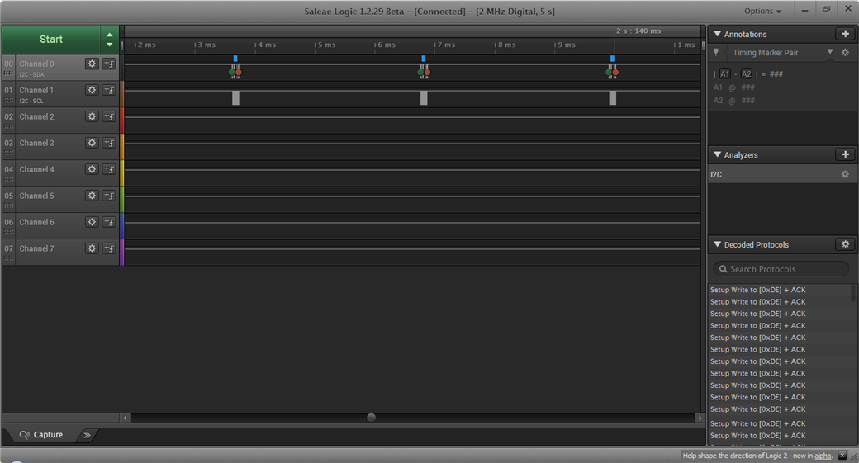This screenshot has height=463, width=859.
Task: Open Channel 3 settings gear
Action: [x=92, y=143]
